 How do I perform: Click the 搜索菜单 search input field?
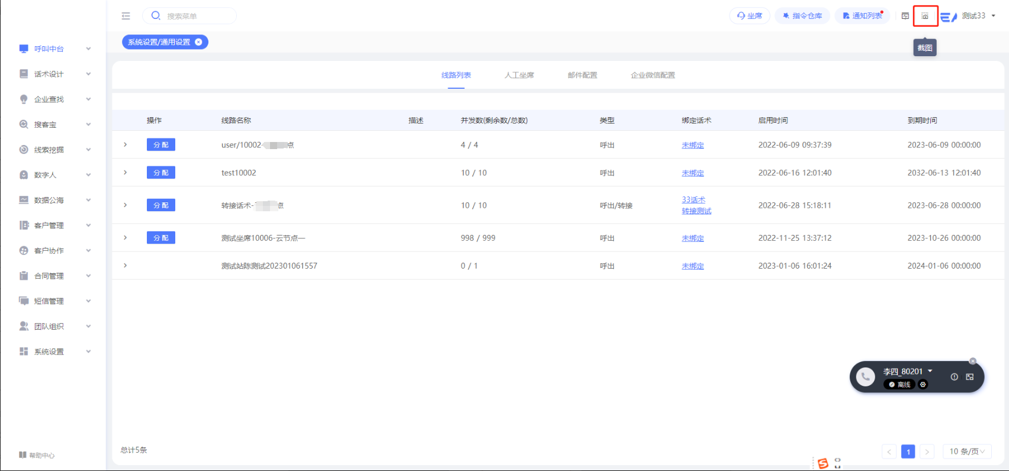point(197,16)
